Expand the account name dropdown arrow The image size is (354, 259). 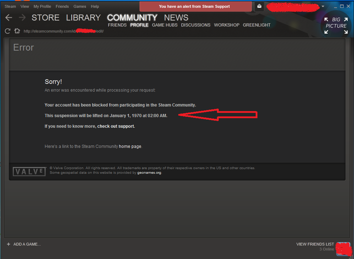[323, 6]
